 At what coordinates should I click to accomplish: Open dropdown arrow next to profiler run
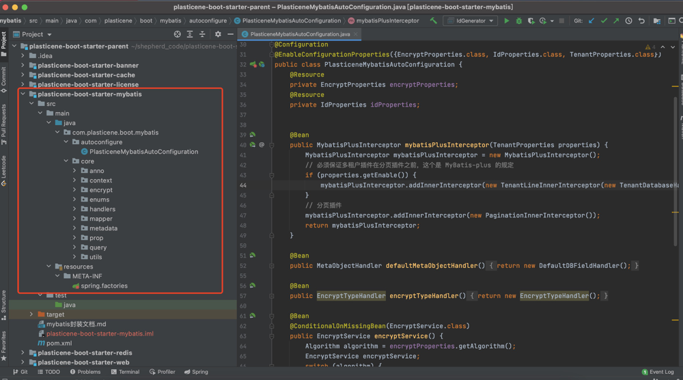[552, 21]
